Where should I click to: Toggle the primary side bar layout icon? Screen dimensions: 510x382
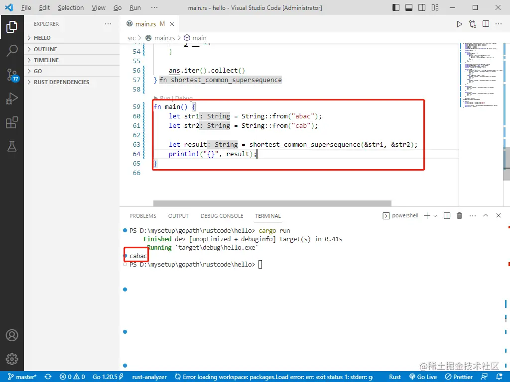396,7
